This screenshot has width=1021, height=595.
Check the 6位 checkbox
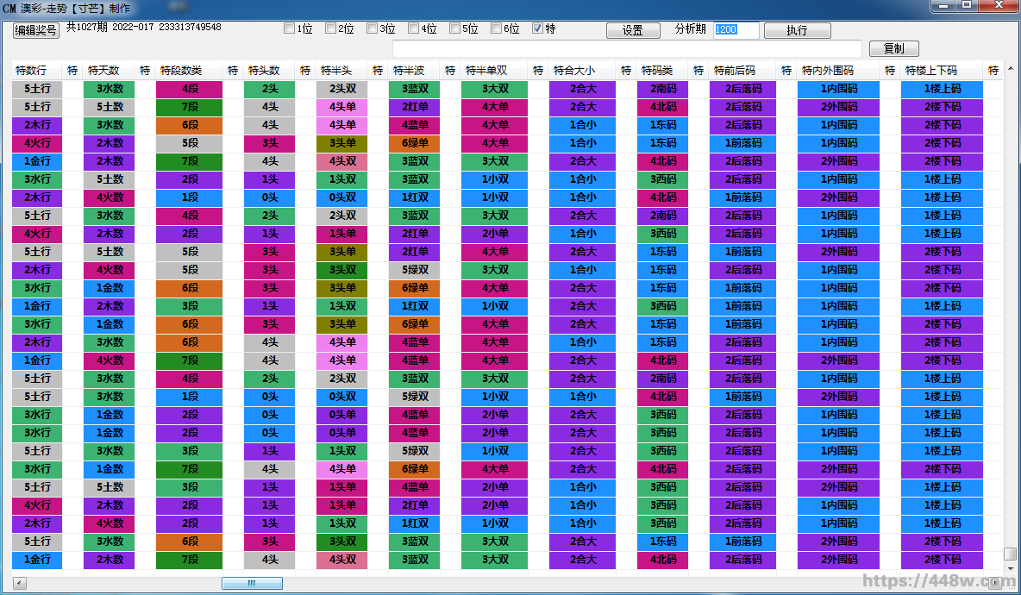point(497,28)
